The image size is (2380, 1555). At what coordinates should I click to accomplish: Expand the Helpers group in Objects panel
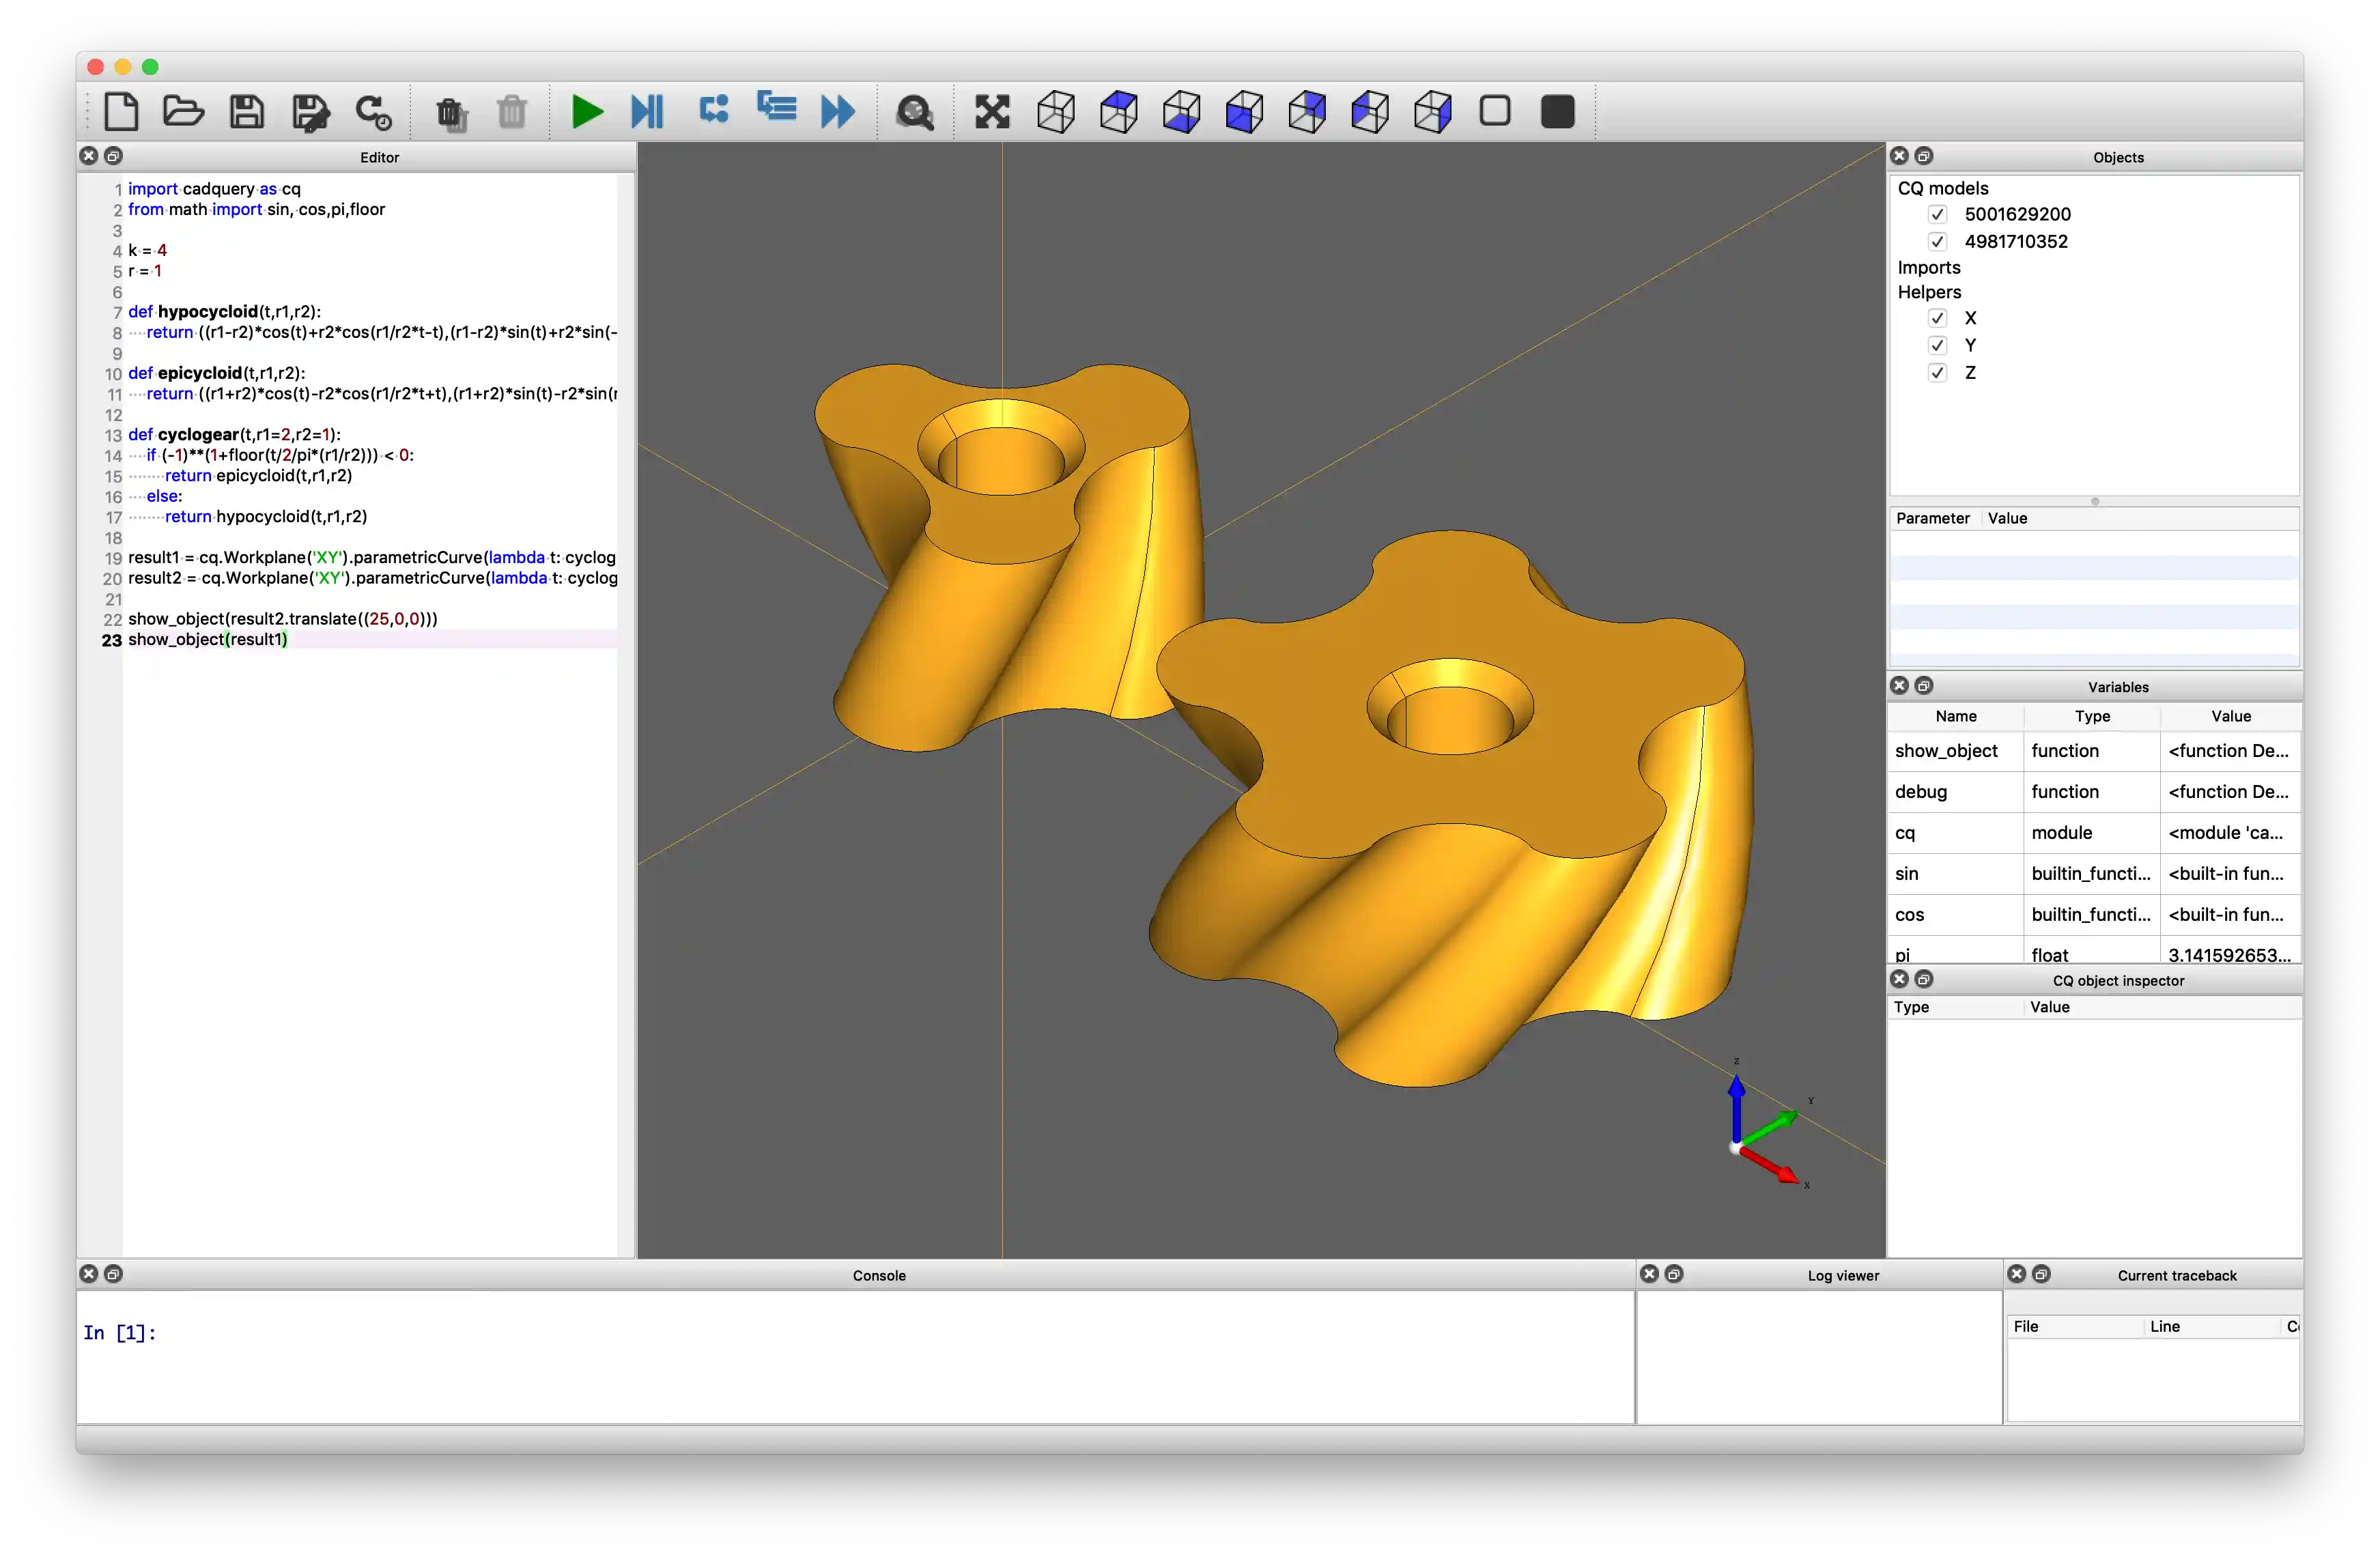pos(1929,292)
